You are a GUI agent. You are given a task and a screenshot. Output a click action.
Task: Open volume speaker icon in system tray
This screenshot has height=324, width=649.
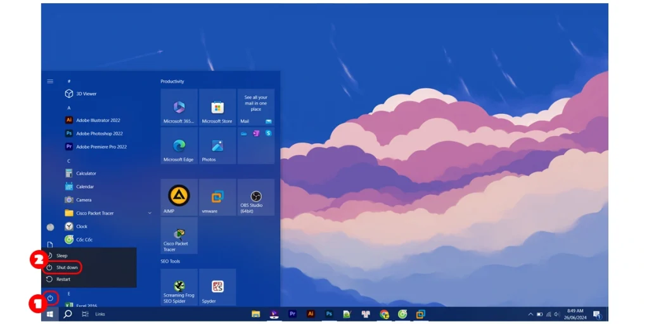click(557, 314)
